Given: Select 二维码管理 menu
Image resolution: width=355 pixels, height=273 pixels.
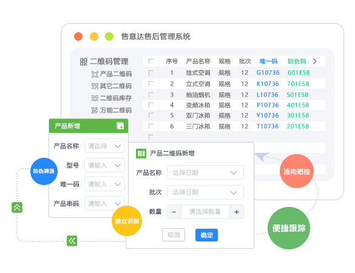Looking at the screenshot, I should click(x=104, y=61).
